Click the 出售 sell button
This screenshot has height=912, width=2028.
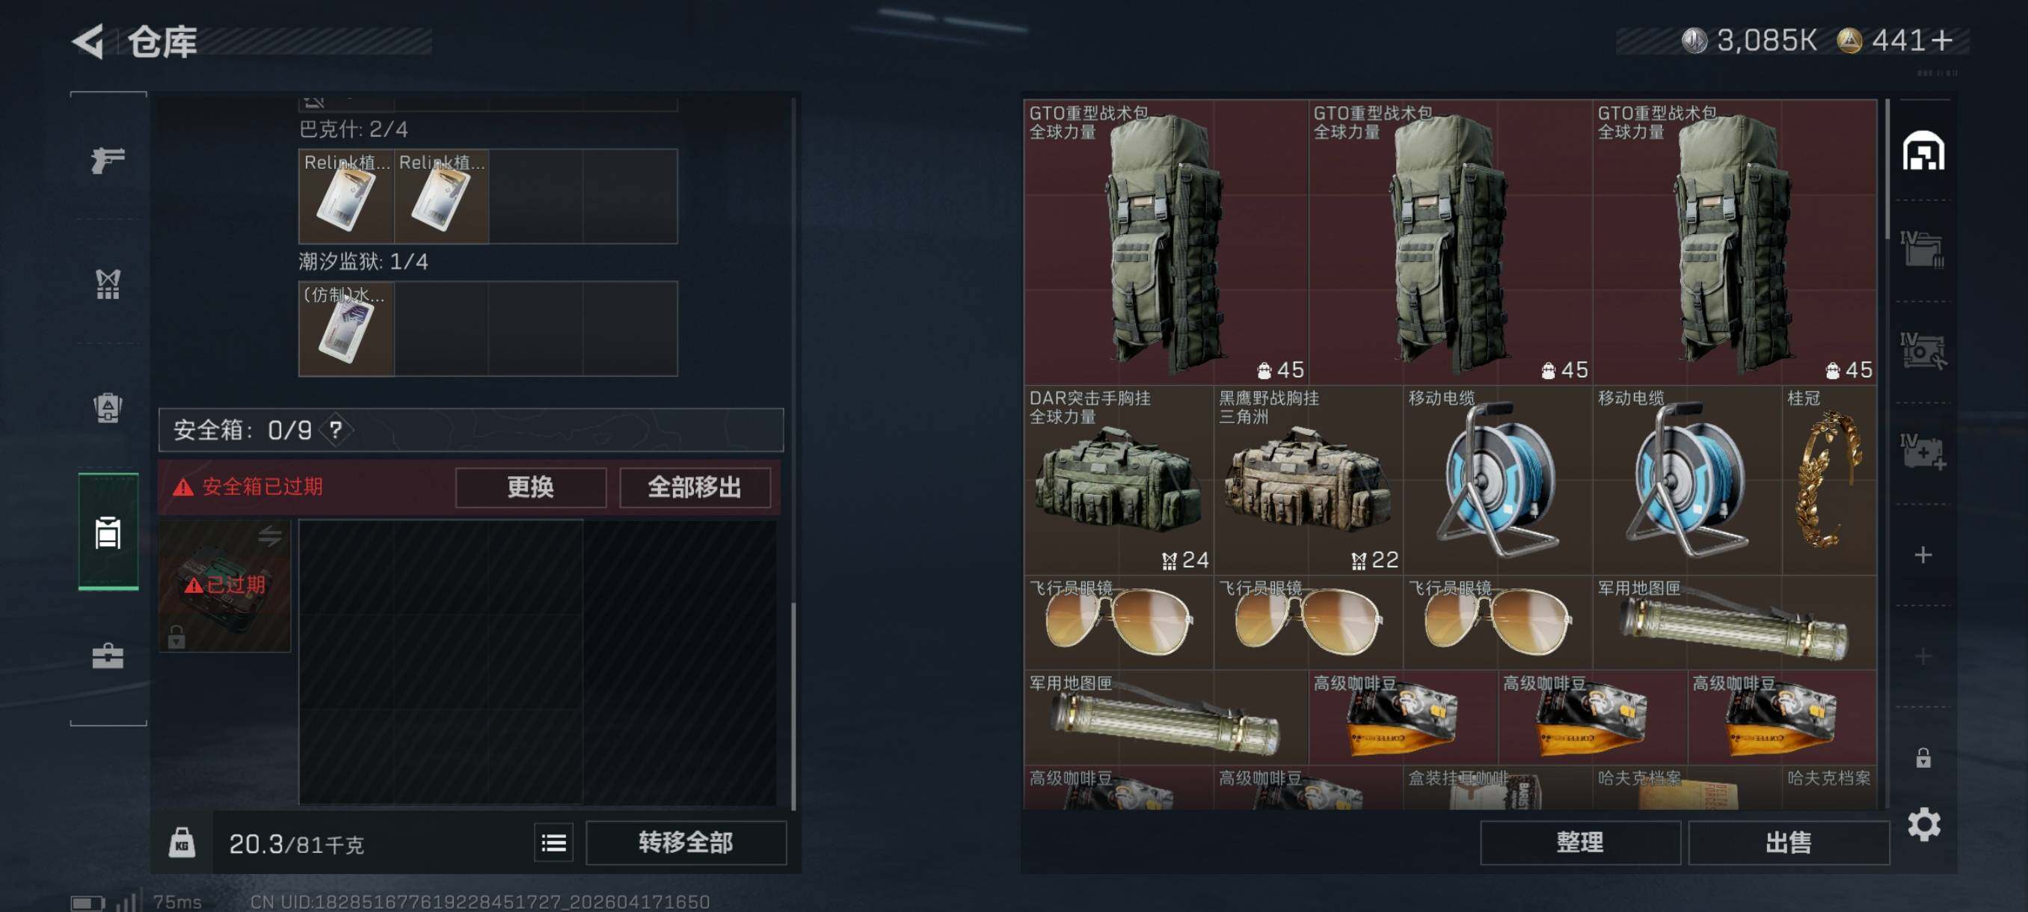(1788, 842)
